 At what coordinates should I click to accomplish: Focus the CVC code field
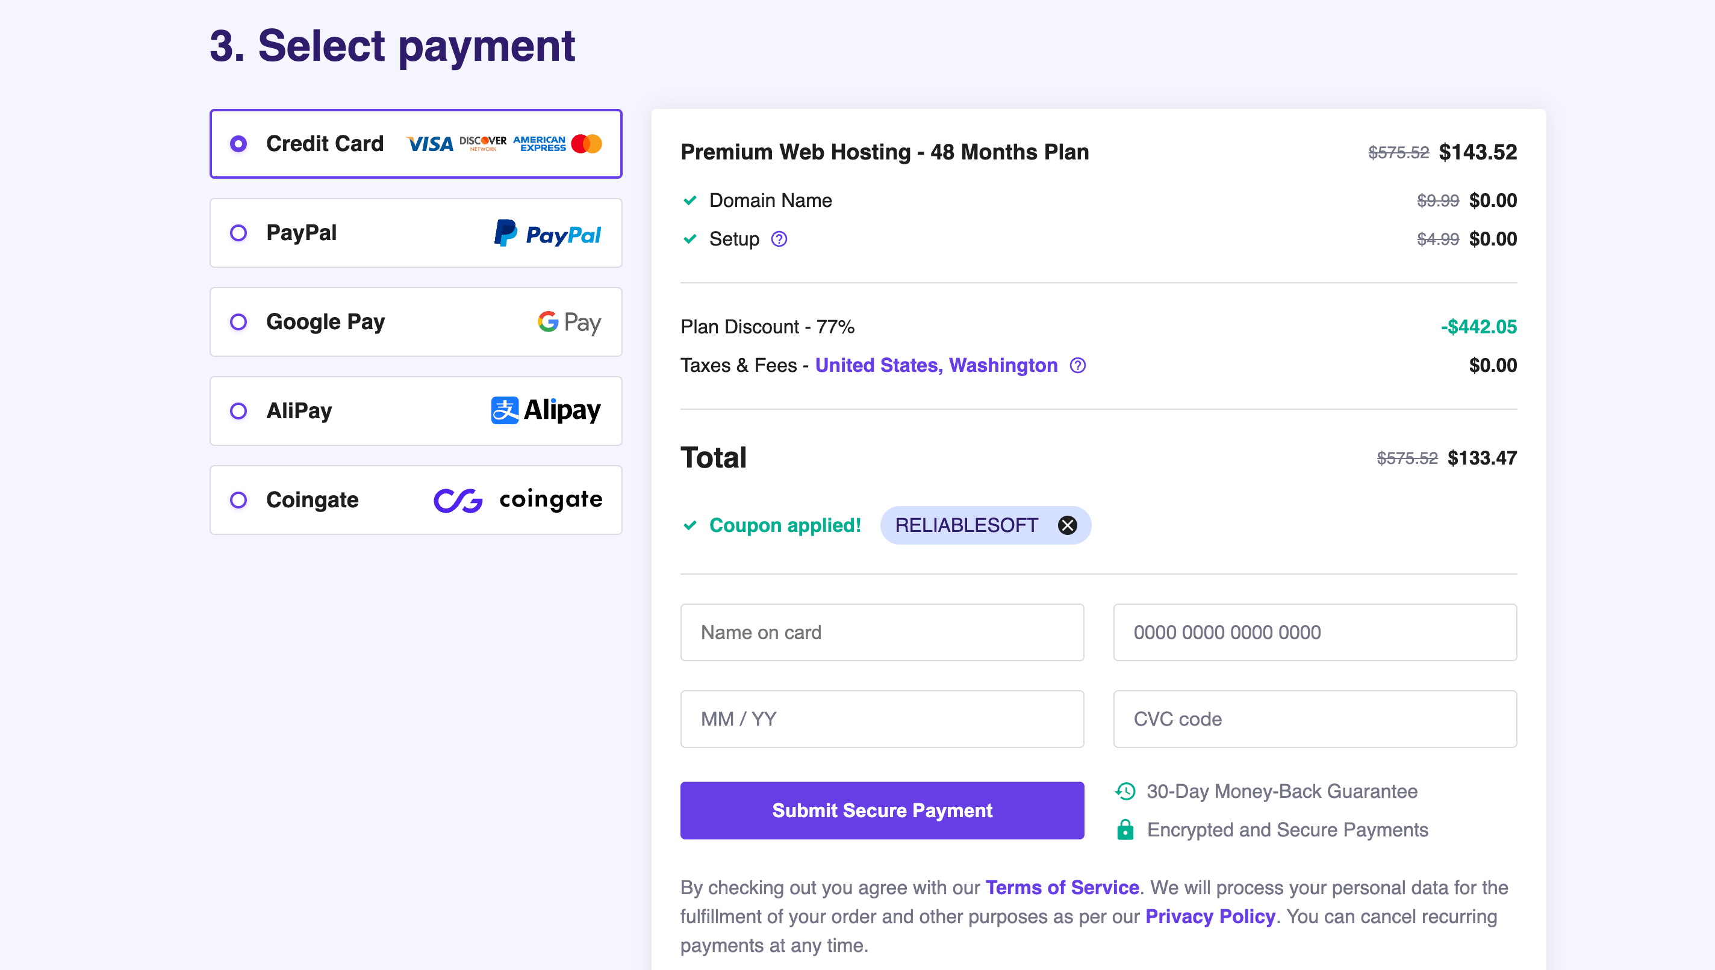pos(1315,719)
